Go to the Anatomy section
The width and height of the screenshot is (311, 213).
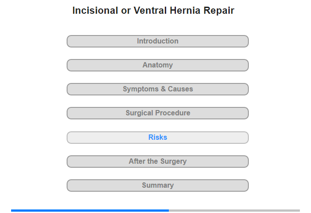pyautogui.click(x=158, y=65)
